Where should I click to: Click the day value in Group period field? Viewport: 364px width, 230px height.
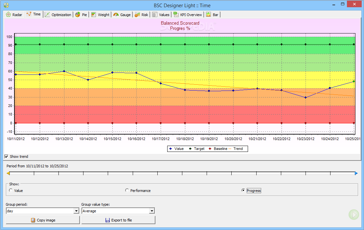10,211
